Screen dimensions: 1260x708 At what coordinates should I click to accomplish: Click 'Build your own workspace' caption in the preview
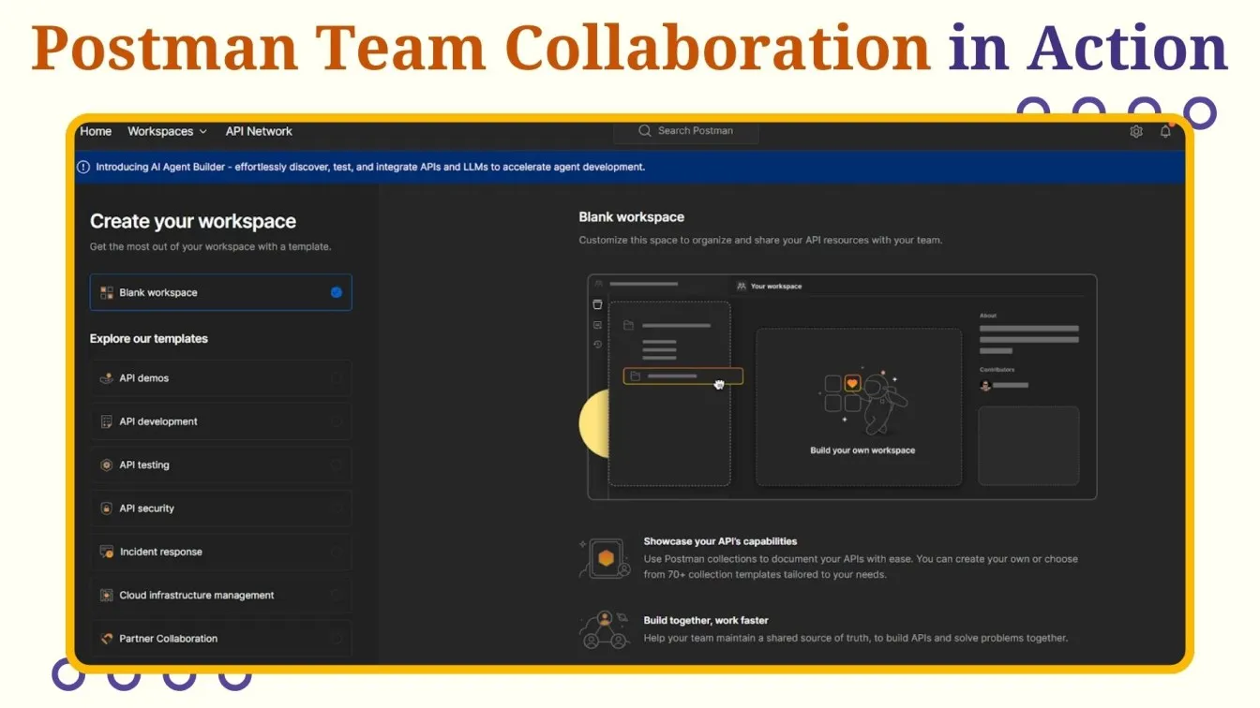(862, 450)
